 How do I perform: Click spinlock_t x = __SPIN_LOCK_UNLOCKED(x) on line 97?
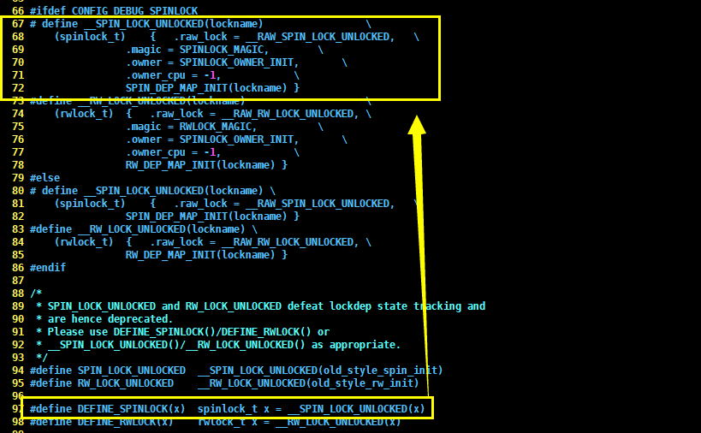click(312, 409)
